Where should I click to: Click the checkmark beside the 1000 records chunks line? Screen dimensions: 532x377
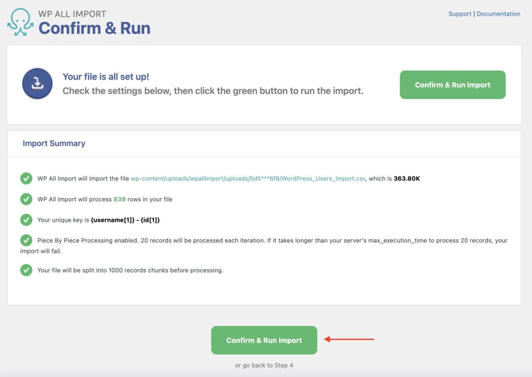click(x=26, y=270)
